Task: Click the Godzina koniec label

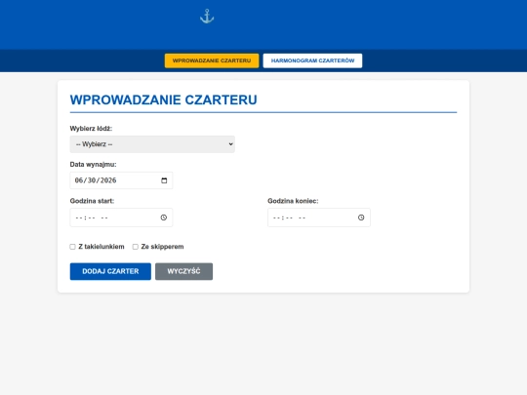Action: click(x=293, y=201)
